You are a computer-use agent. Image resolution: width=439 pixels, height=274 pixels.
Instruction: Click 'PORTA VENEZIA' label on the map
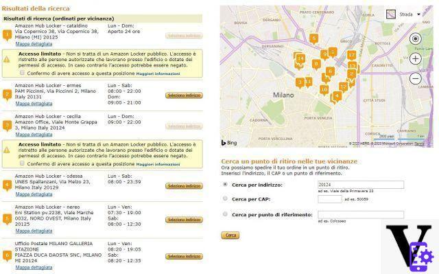(318, 118)
